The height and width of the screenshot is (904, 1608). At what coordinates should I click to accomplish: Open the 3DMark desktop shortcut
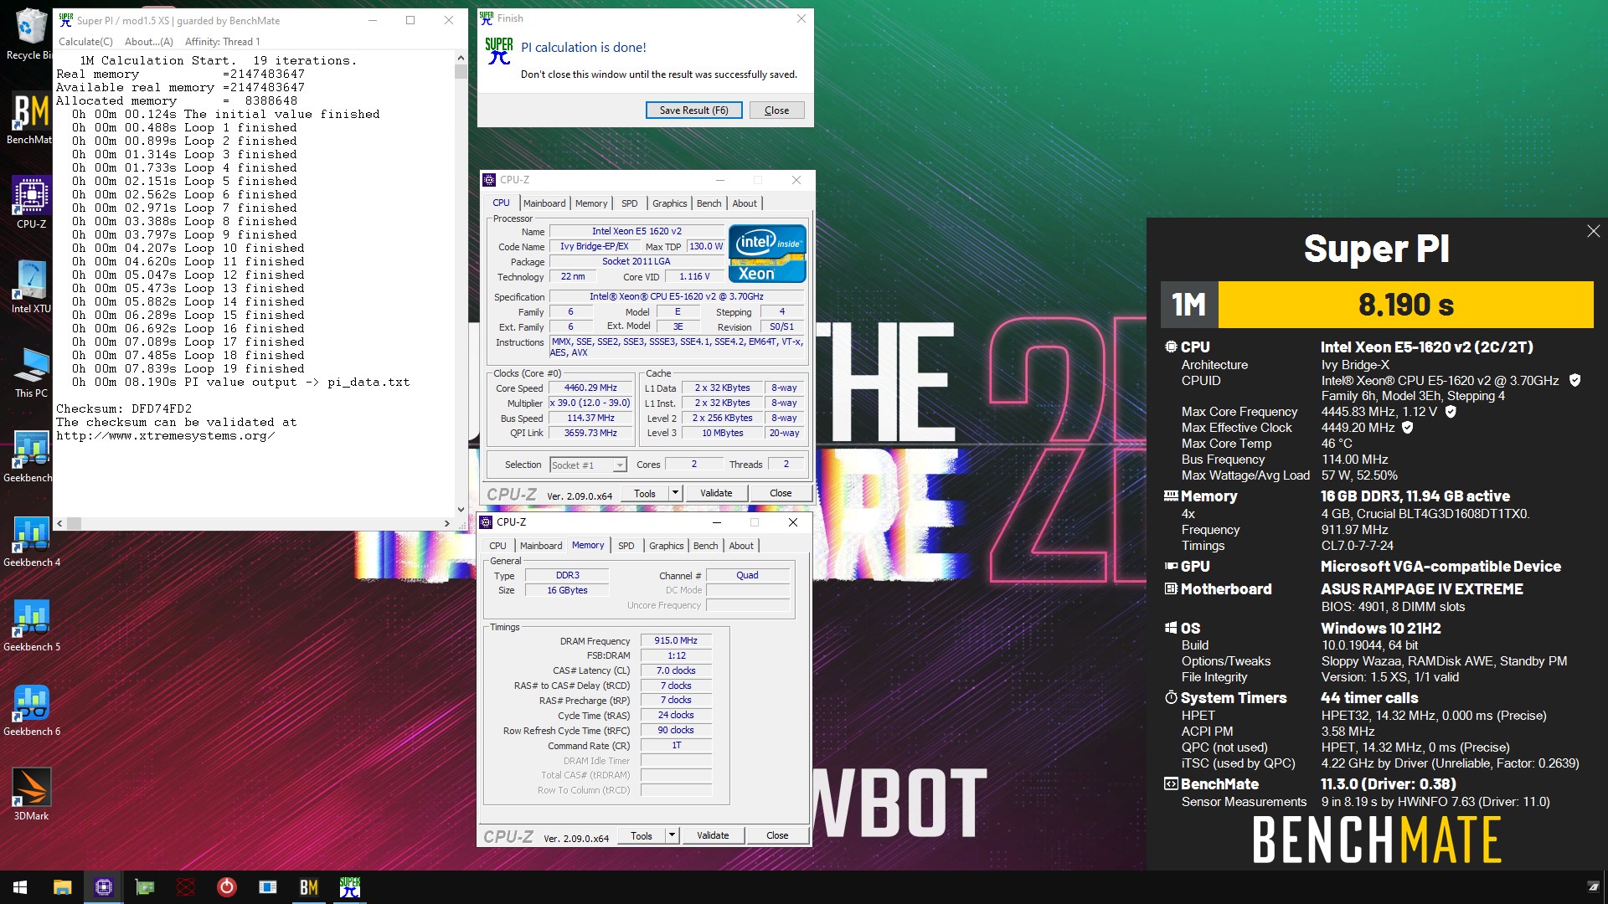coord(31,794)
